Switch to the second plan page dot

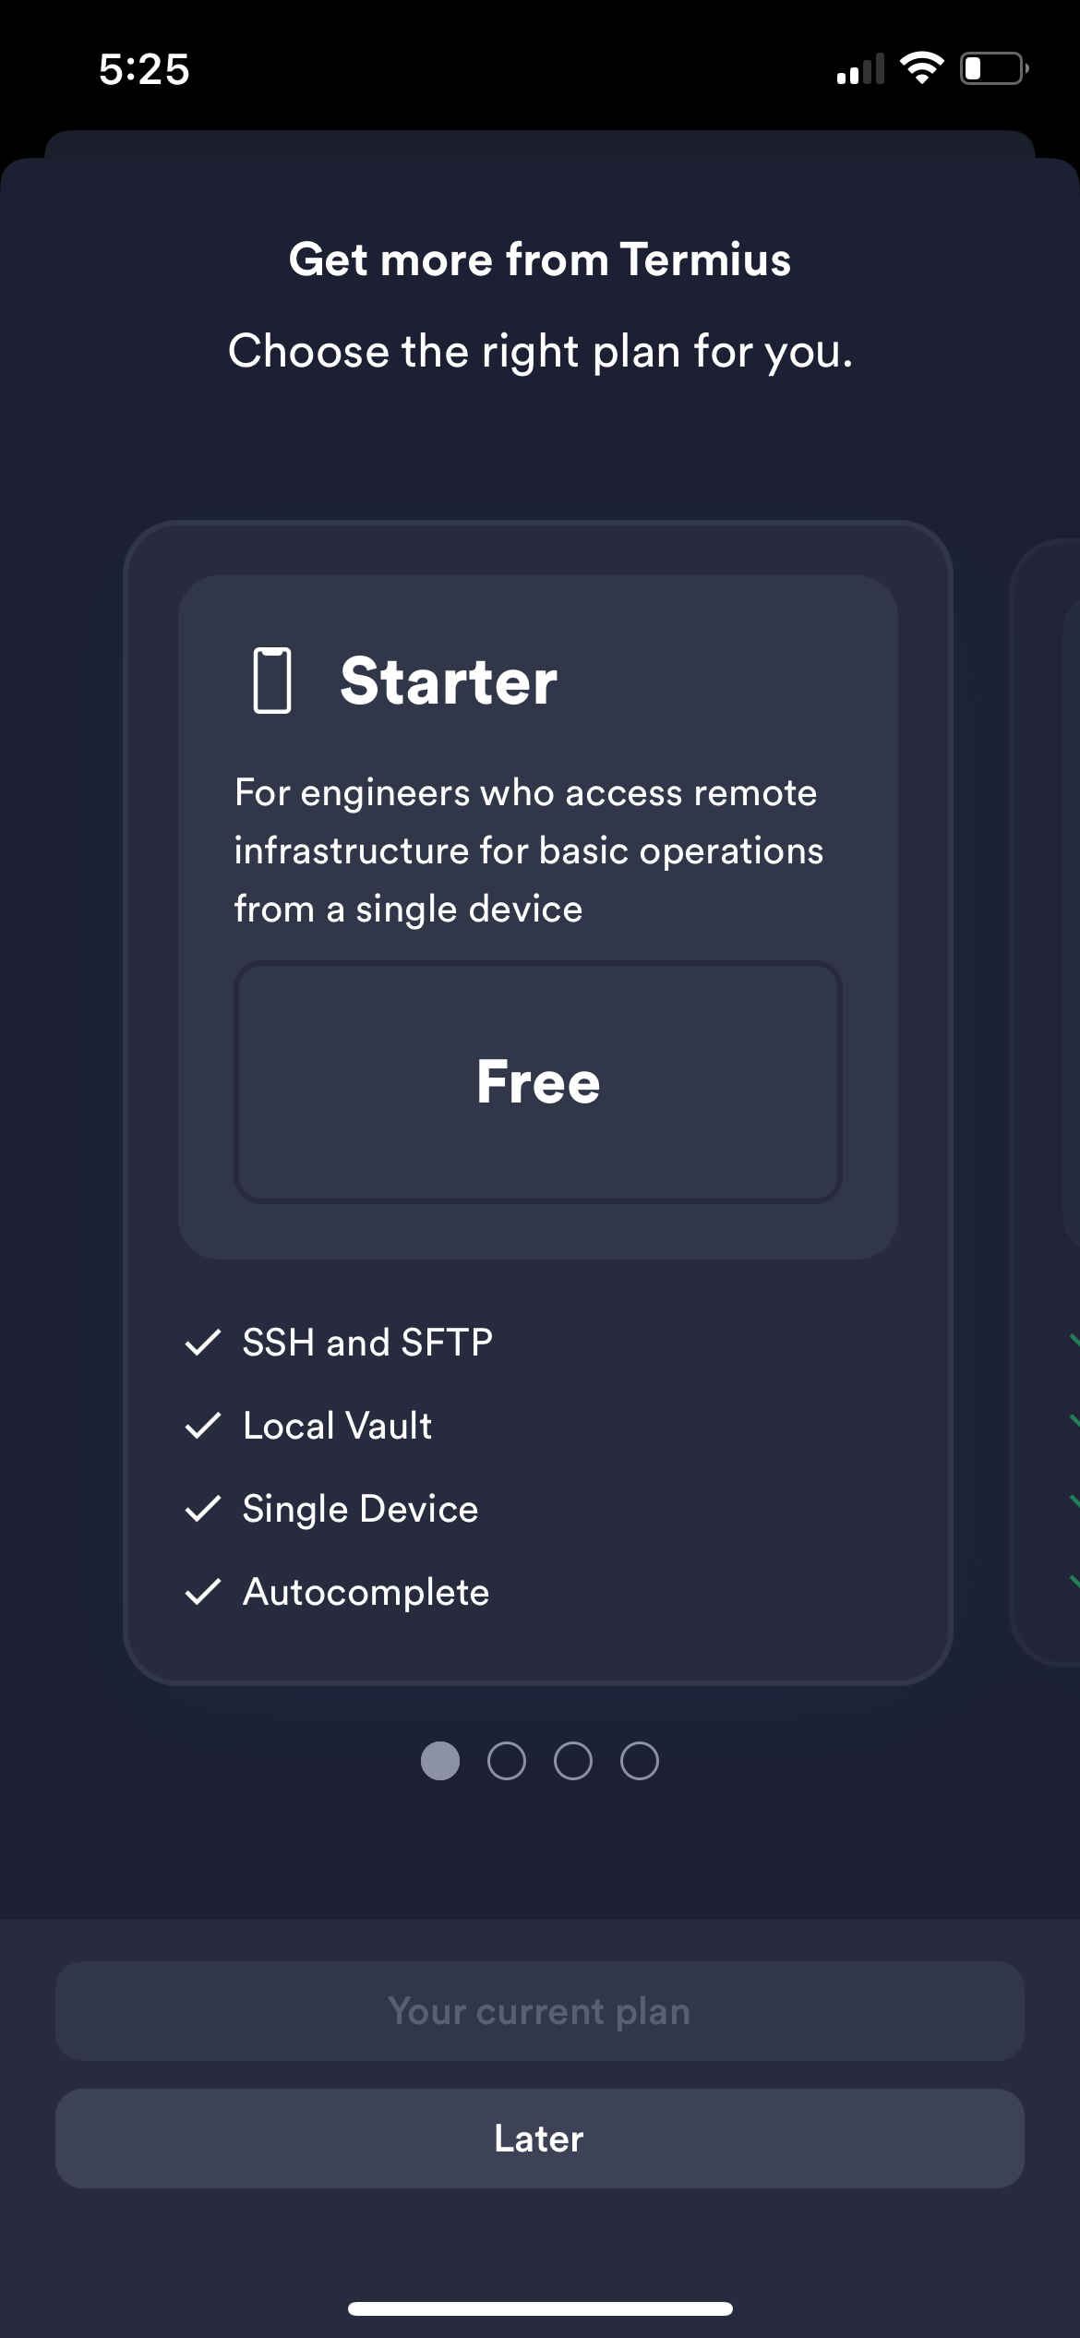pos(507,1761)
